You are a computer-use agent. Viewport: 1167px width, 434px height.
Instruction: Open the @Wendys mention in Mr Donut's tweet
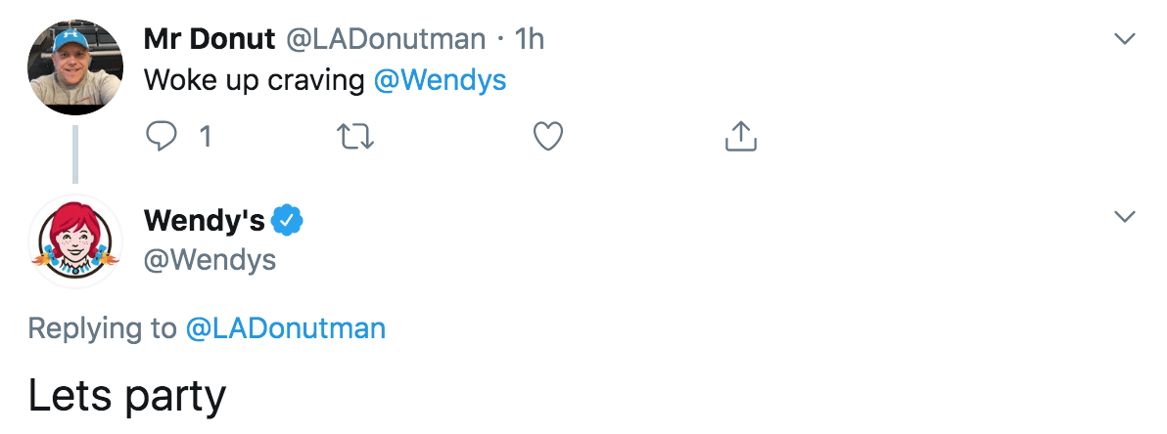441,80
